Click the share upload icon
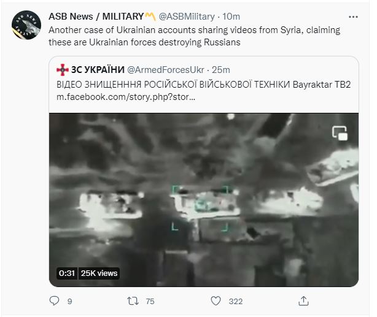 [303, 300]
